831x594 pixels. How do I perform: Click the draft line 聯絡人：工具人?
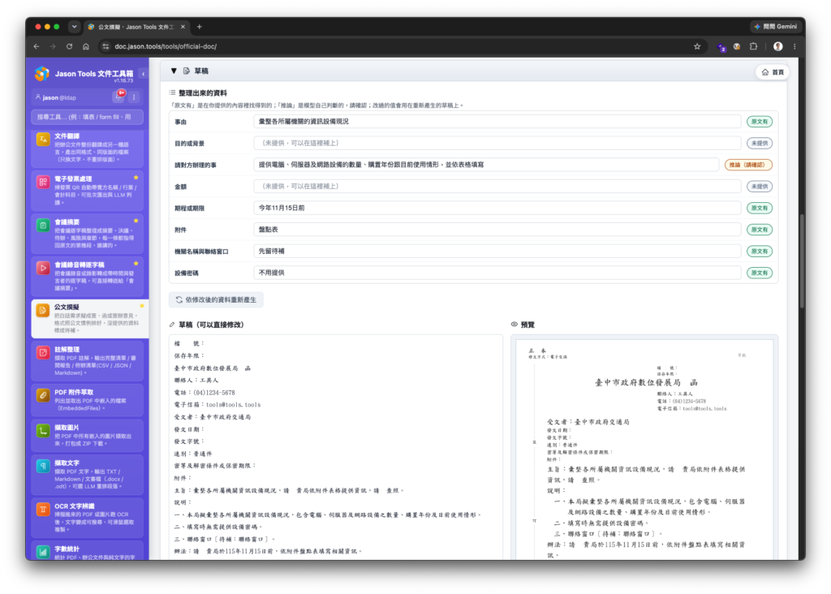[196, 381]
